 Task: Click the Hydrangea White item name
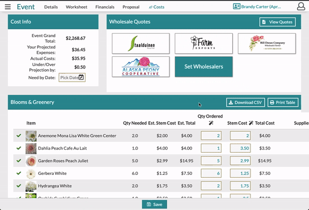(55, 186)
